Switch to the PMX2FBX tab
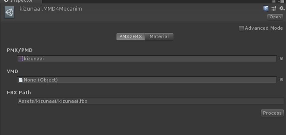Image resolution: width=286 pixels, height=135 pixels. [130, 37]
